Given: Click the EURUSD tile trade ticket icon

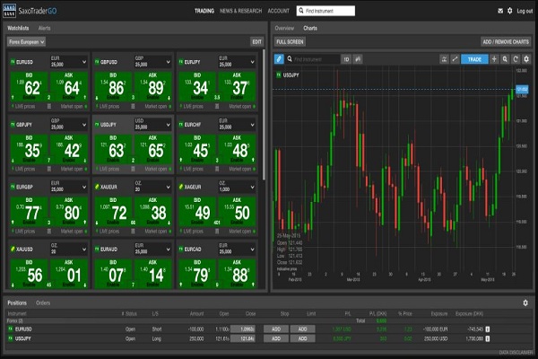Looking at the screenshot, I should tap(49, 107).
